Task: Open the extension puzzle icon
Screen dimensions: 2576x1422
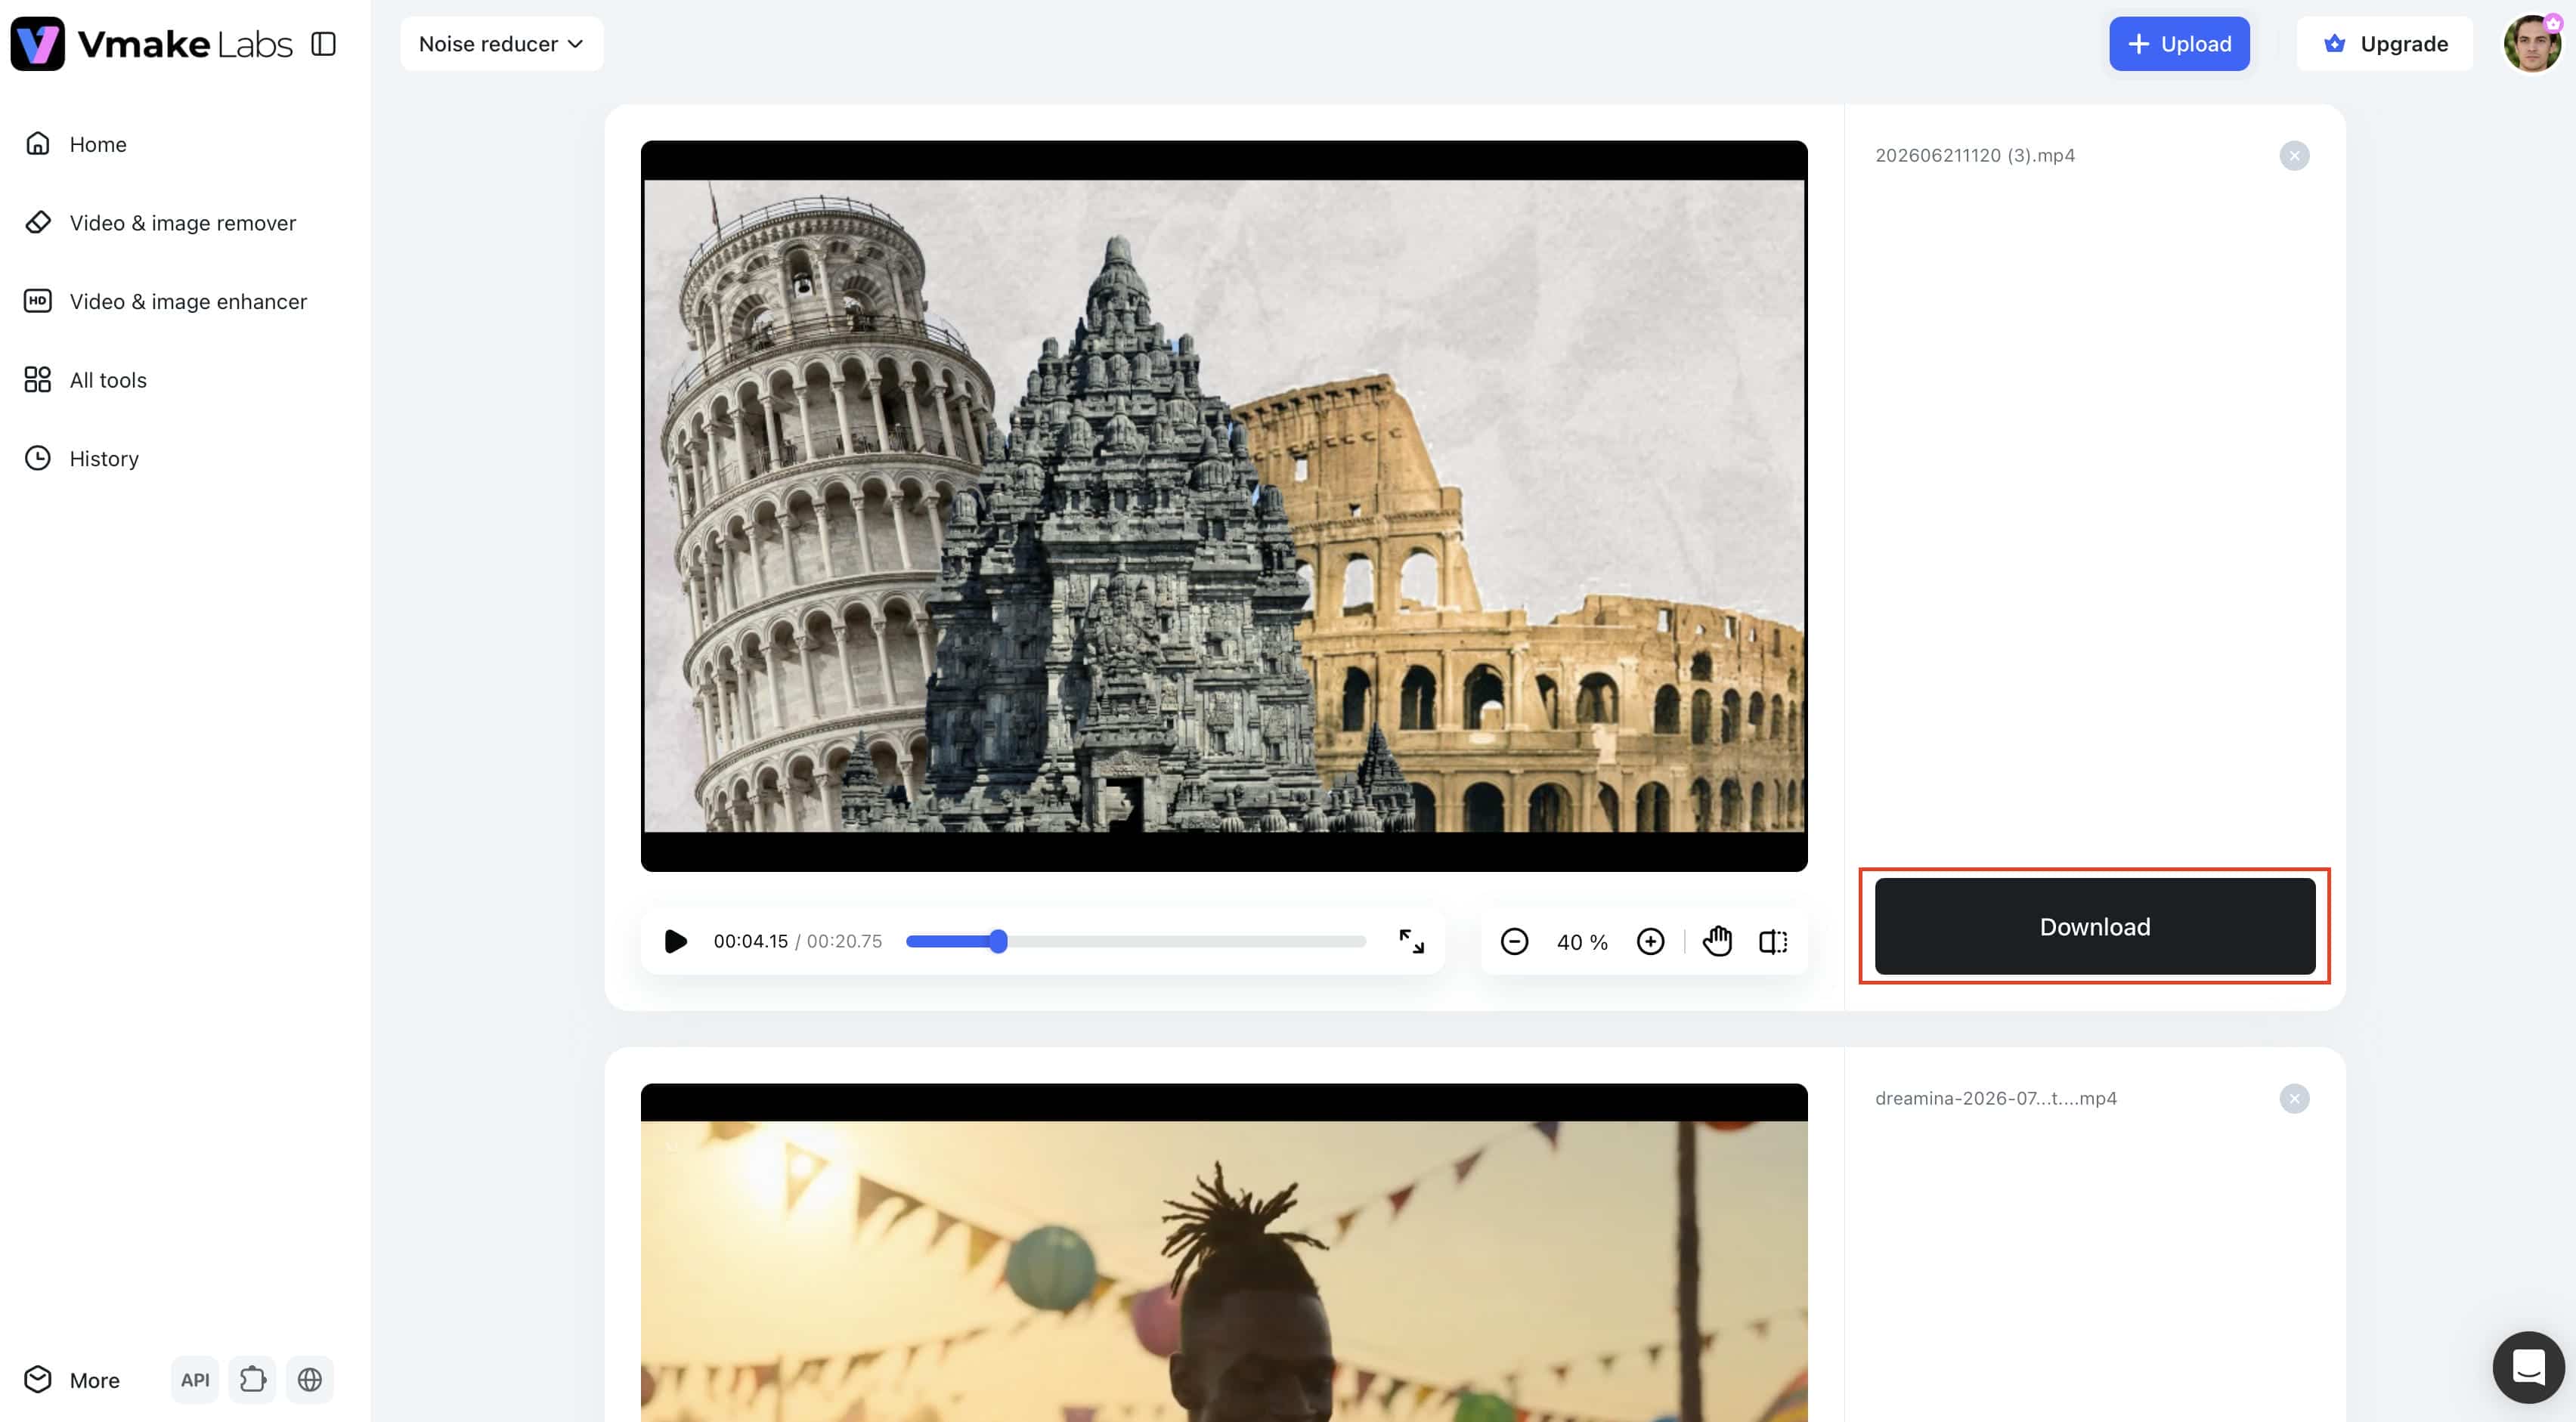Action: [x=252, y=1380]
